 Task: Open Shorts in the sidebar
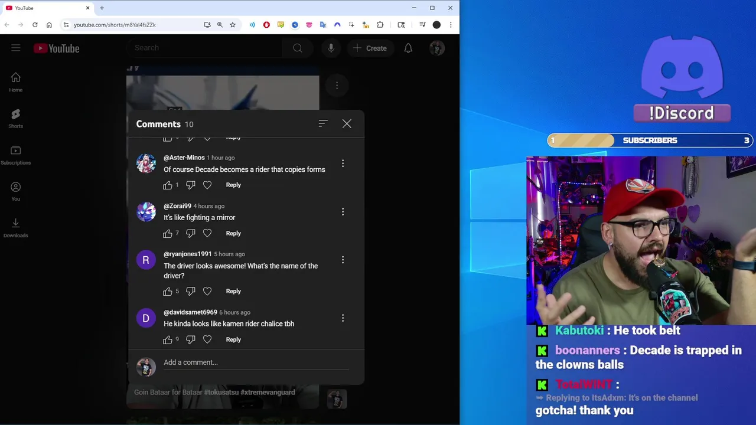pos(16,119)
